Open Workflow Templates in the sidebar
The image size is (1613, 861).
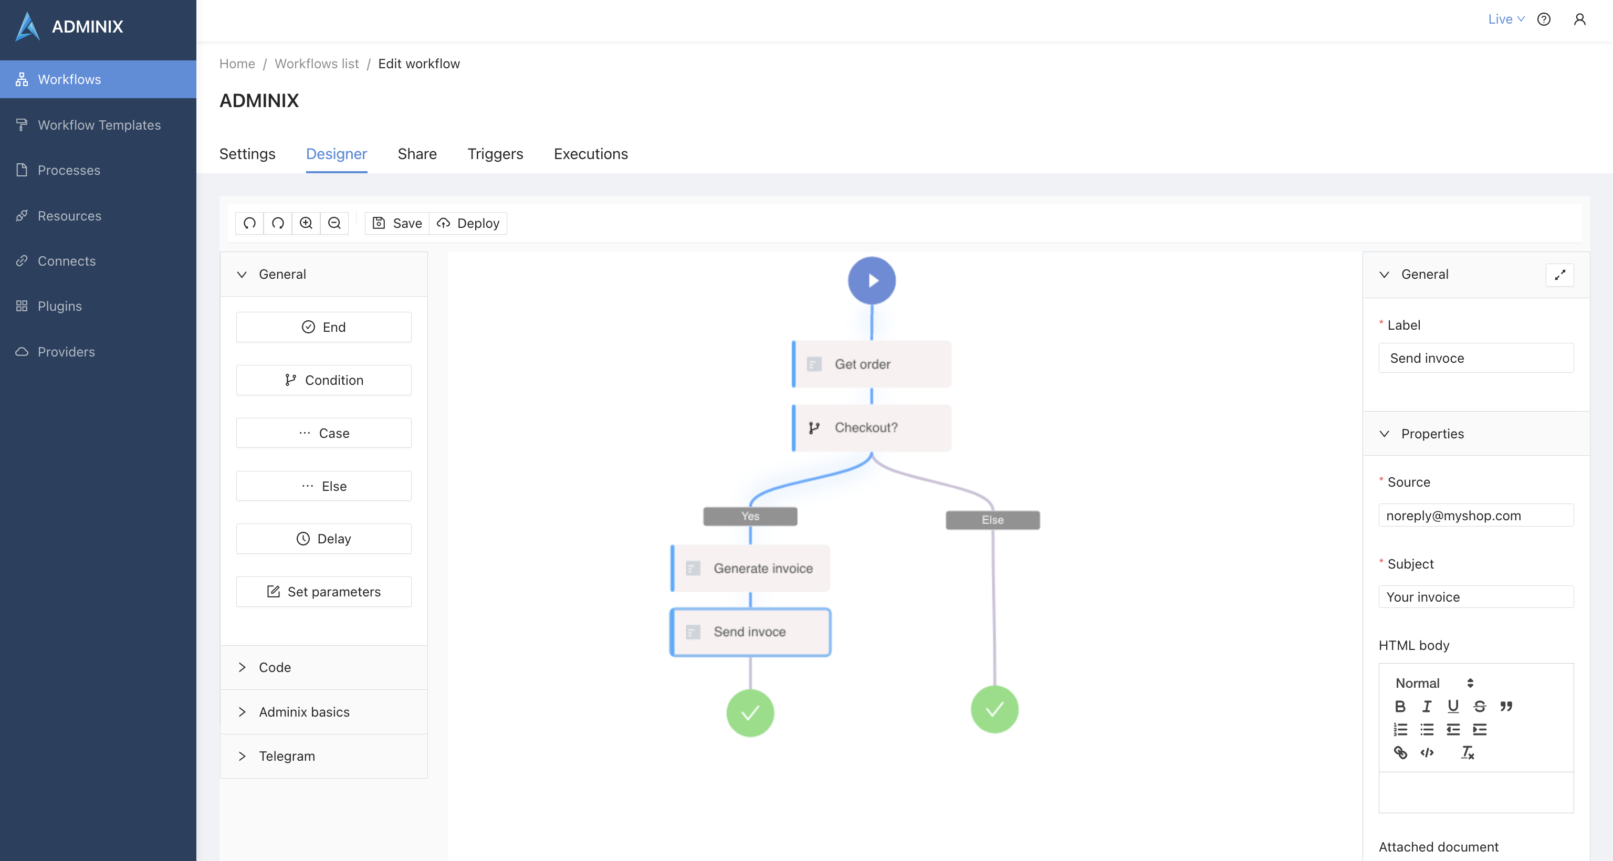pyautogui.click(x=99, y=125)
